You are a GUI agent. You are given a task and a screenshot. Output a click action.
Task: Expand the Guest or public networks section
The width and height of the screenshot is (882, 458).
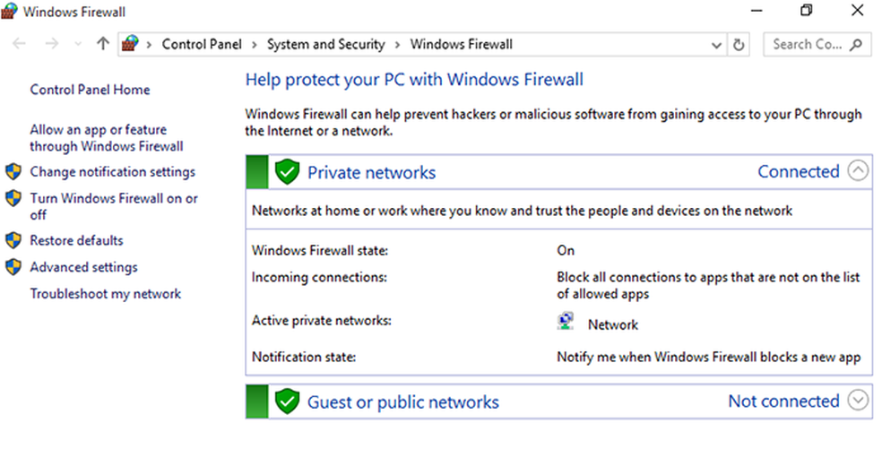tap(858, 401)
